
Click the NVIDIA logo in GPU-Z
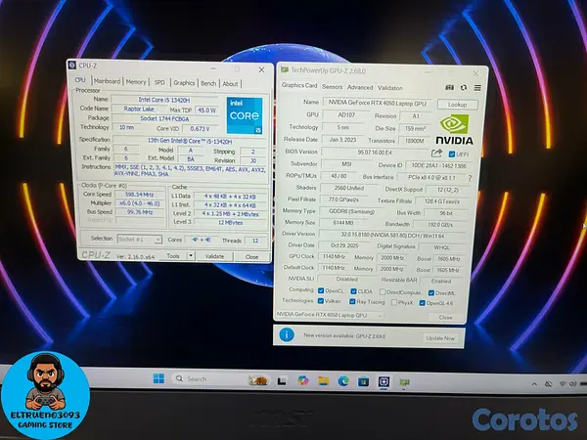tap(454, 129)
